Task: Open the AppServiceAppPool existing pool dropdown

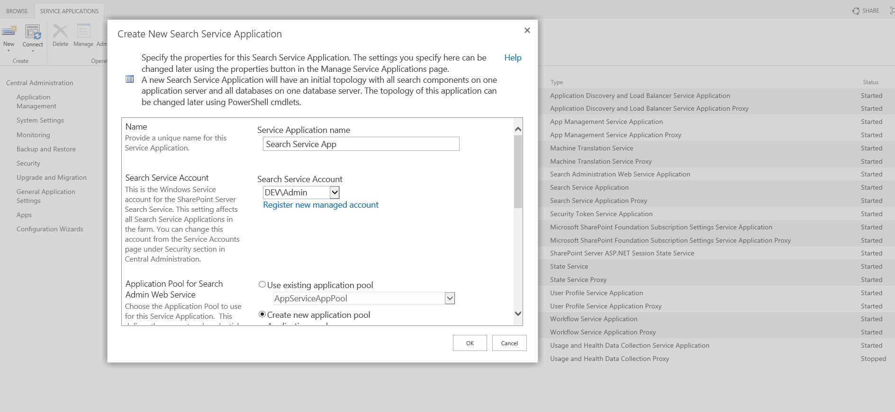Action: pyautogui.click(x=450, y=298)
